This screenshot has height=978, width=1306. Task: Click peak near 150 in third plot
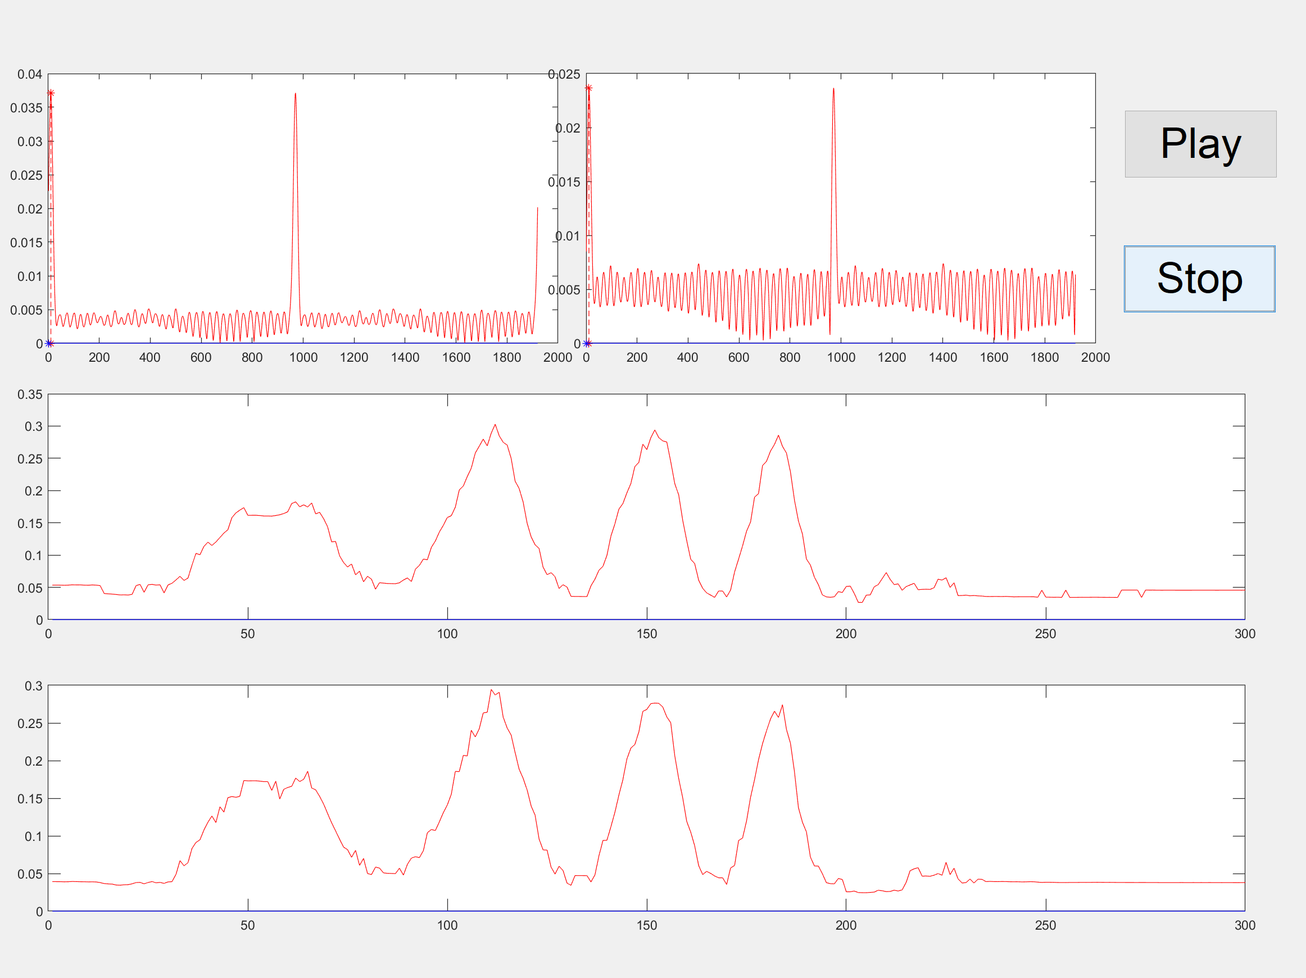(655, 431)
